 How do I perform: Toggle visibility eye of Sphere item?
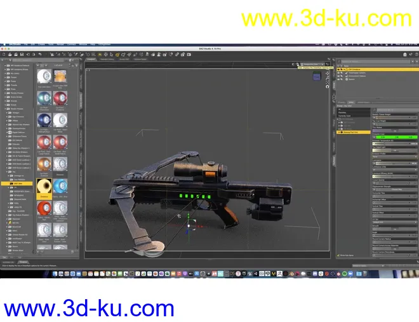[338, 79]
